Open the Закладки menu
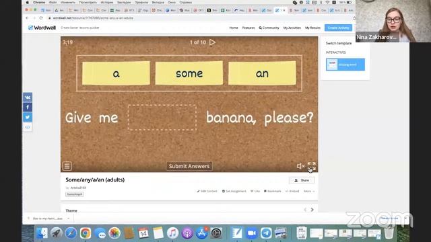 (x=124, y=3)
